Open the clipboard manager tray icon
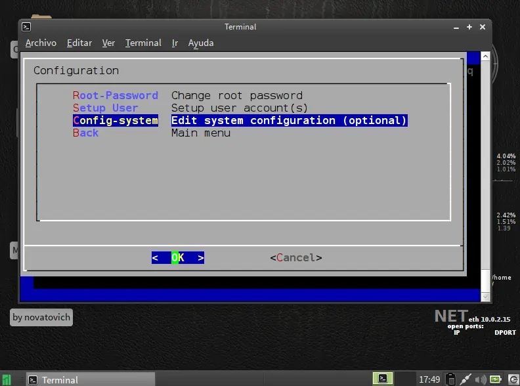 450,379
